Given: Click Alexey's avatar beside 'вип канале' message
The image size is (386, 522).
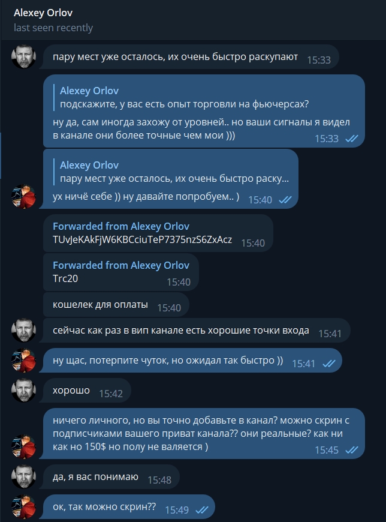Looking at the screenshot, I should [23, 330].
